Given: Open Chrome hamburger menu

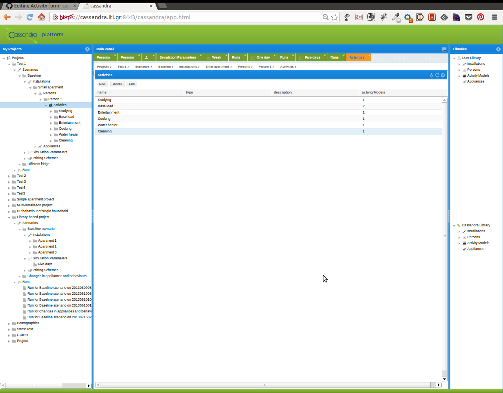Looking at the screenshot, I should (x=494, y=17).
